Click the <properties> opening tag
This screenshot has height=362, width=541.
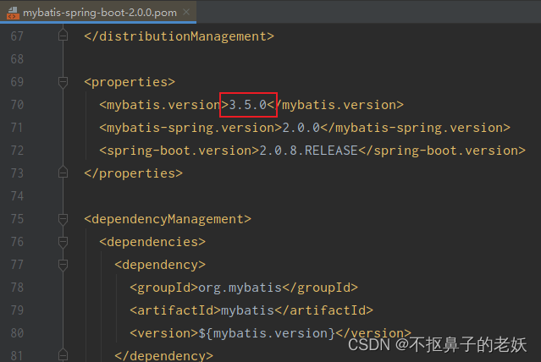coord(130,82)
